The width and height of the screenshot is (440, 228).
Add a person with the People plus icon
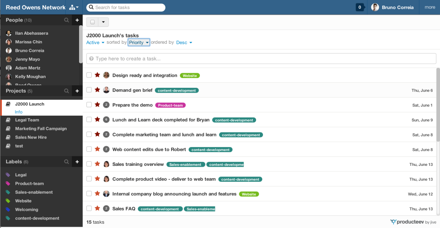pyautogui.click(x=77, y=20)
